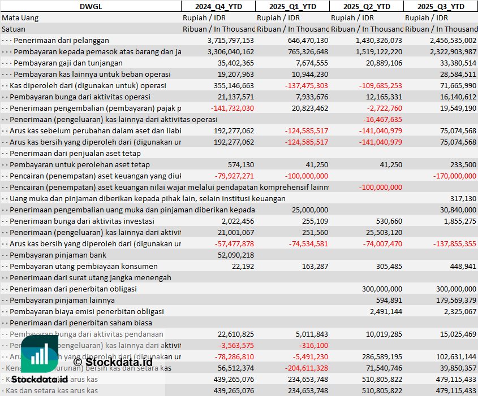Select Penerimaan dari penjualan aset tetap label
The width and height of the screenshot is (478, 396).
tap(75, 154)
